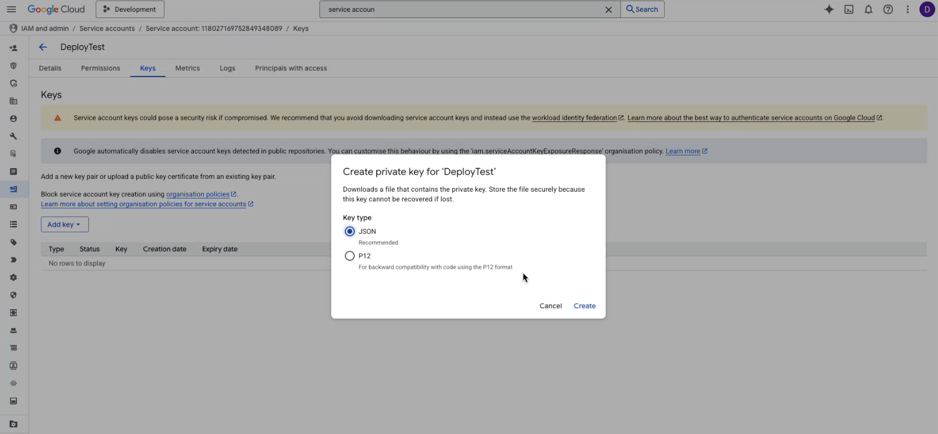Click Create to generate the key
This screenshot has height=434, width=938.
584,306
